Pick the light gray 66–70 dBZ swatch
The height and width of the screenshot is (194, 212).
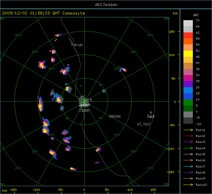click(x=188, y=23)
